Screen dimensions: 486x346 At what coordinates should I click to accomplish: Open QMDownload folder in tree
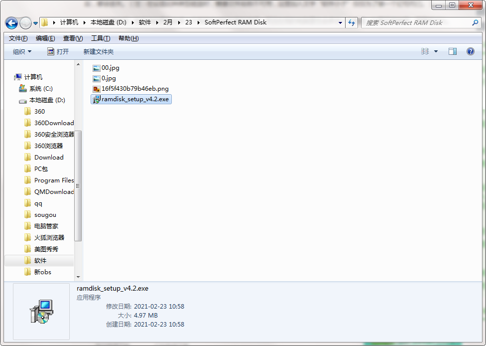point(49,192)
